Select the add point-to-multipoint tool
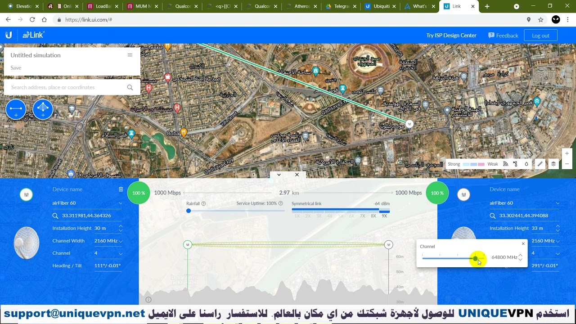Screen dimensions: 576x324 pos(43,109)
